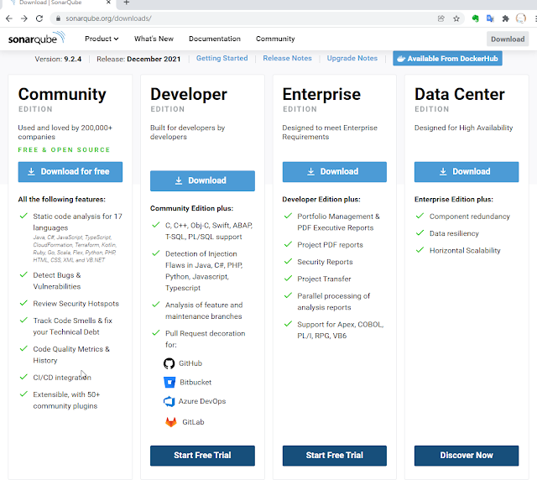
Task: Open the Google Translate extension icon
Action: point(490,18)
